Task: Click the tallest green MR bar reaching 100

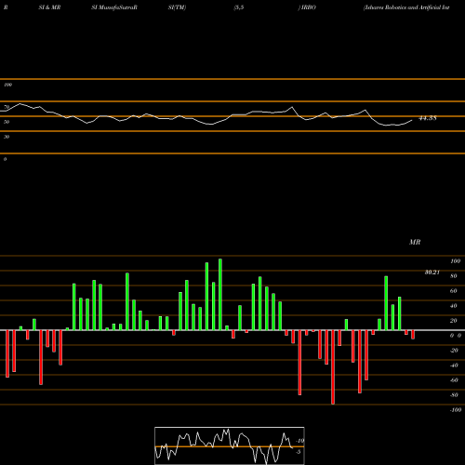Action: [x=220, y=295]
